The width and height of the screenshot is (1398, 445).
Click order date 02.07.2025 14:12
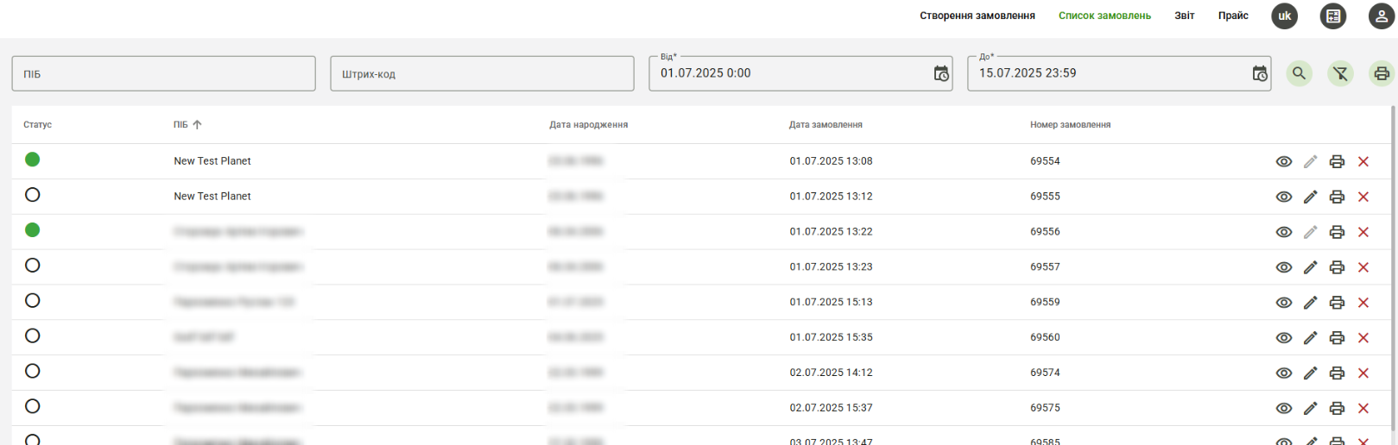(831, 373)
